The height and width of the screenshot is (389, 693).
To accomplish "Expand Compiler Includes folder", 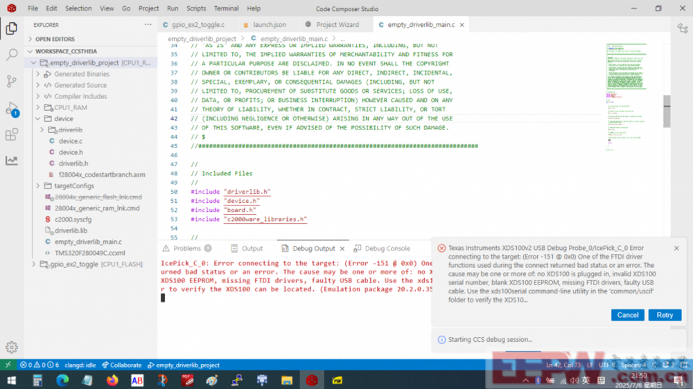I will [38, 96].
